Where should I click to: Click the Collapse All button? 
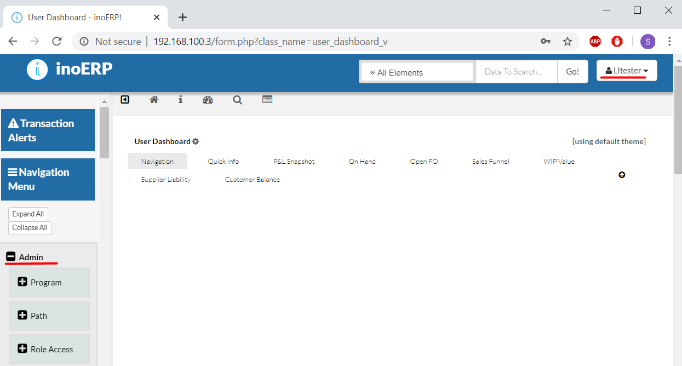point(30,227)
